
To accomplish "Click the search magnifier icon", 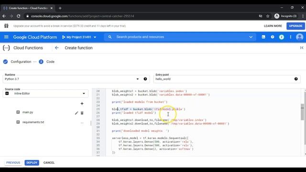I will pos(110,37).
